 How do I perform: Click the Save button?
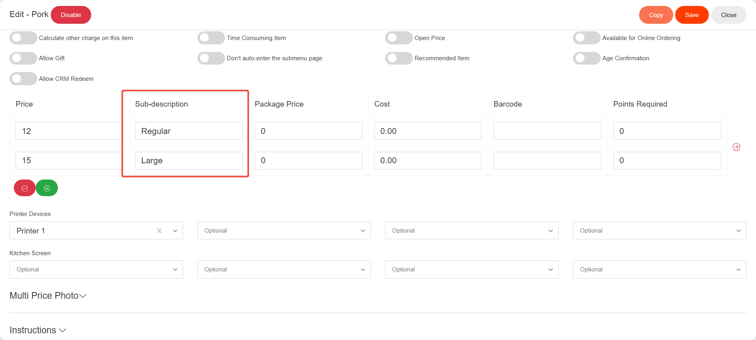pyautogui.click(x=692, y=15)
